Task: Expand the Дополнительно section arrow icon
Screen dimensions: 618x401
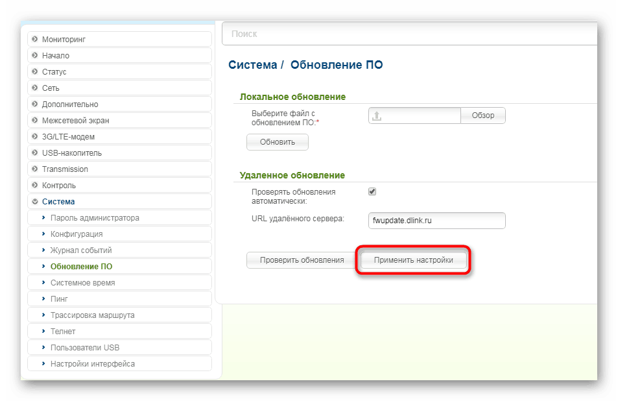Action: pos(34,104)
